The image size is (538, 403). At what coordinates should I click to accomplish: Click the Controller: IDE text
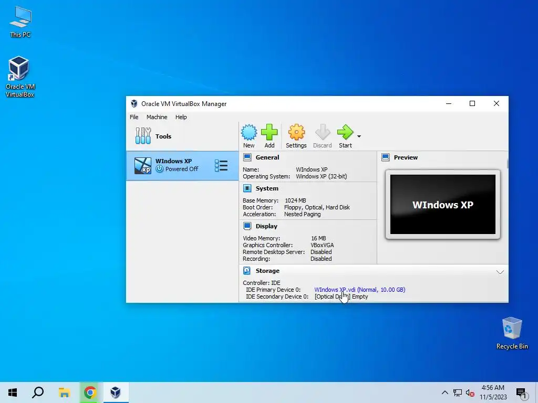tap(262, 283)
